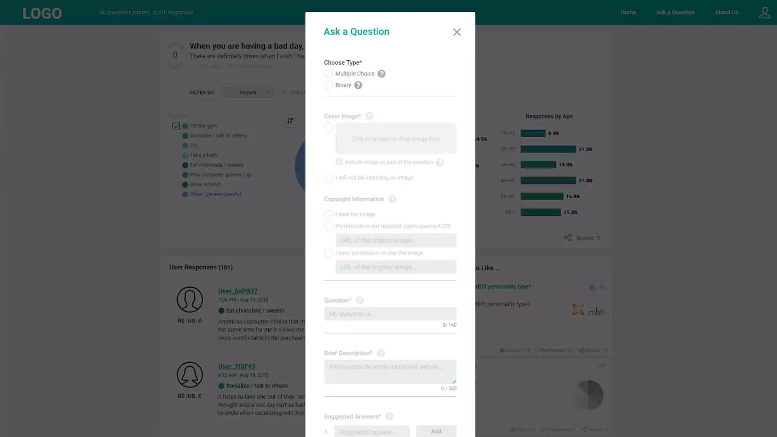Open help icon beside Multiple Choice
The width and height of the screenshot is (777, 437).
coord(381,74)
